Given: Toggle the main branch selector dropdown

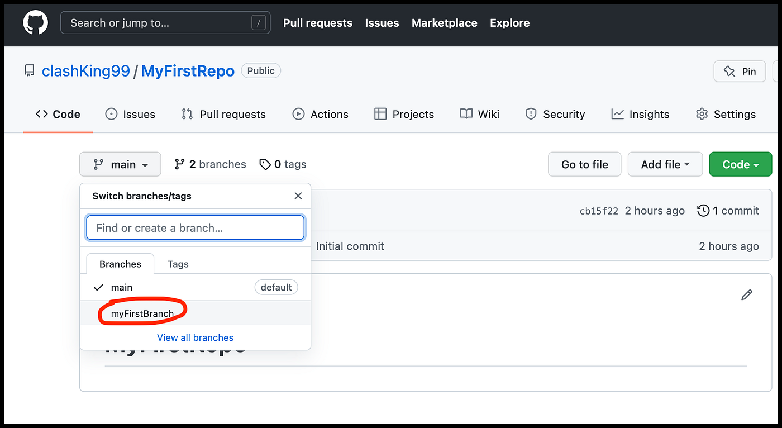Looking at the screenshot, I should point(120,164).
